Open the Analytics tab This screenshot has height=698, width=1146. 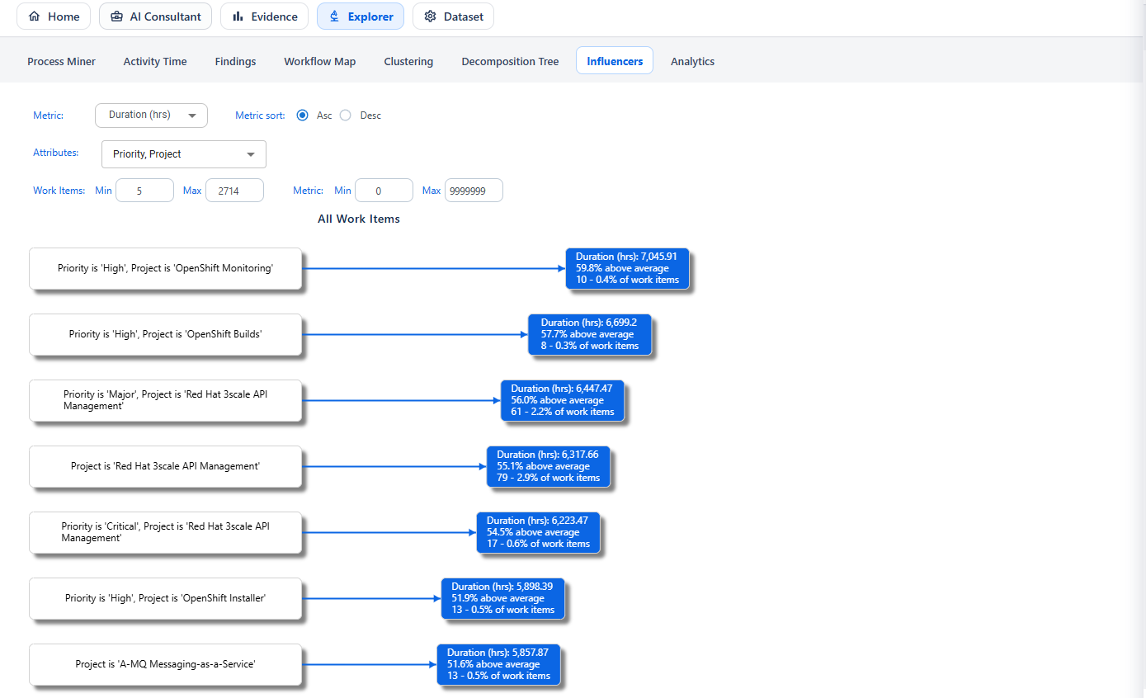pos(692,61)
